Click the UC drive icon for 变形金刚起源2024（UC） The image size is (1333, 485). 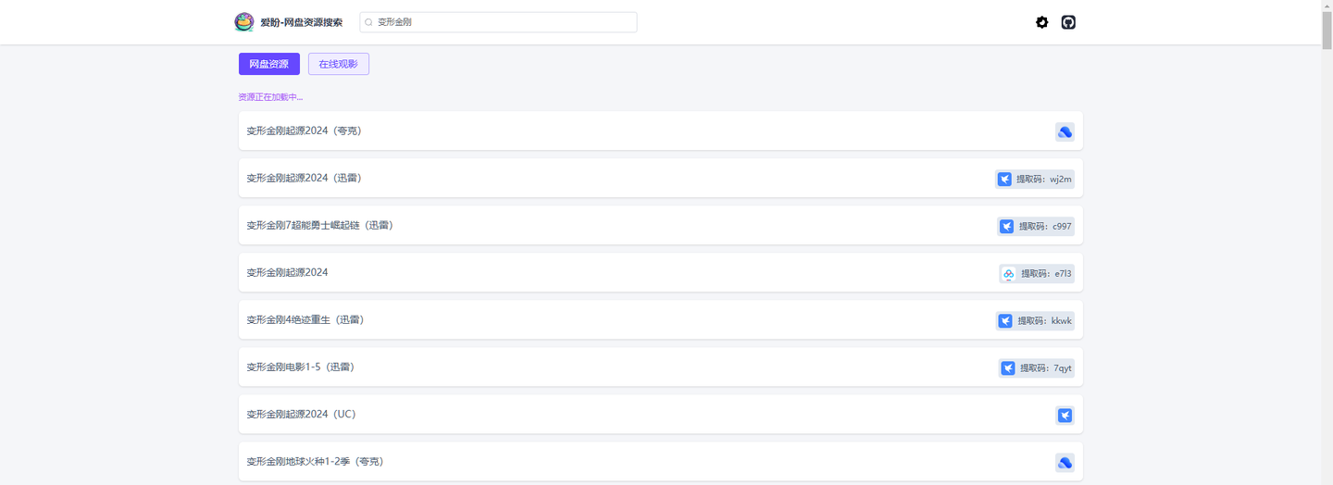[x=1065, y=416]
